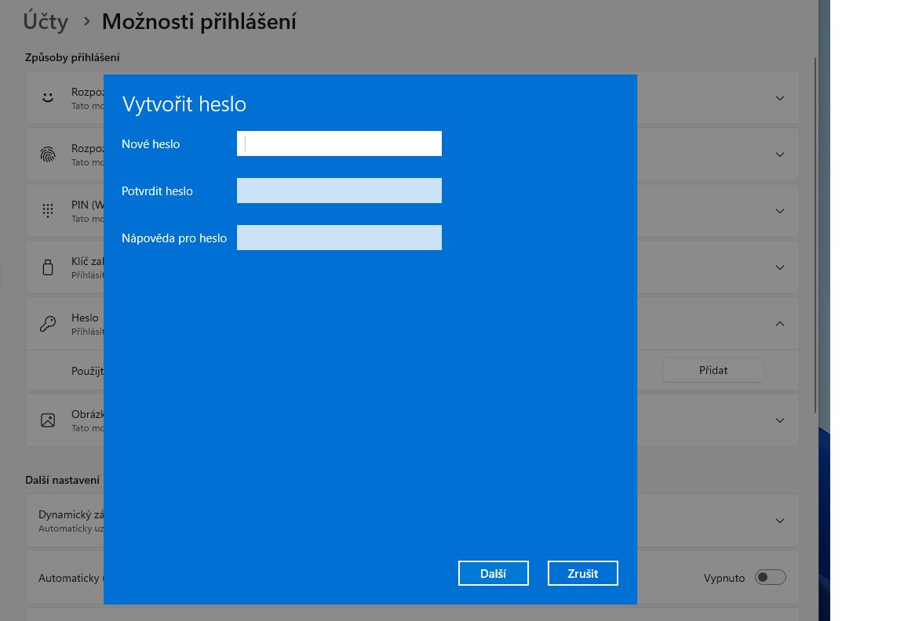Click the security key icon
This screenshot has height=621, width=904.
[x=48, y=267]
